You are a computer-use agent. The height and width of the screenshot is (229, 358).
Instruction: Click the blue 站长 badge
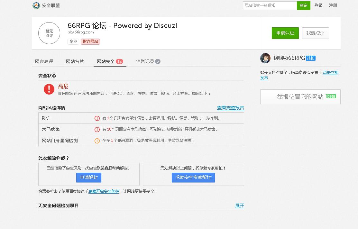pos(310,58)
